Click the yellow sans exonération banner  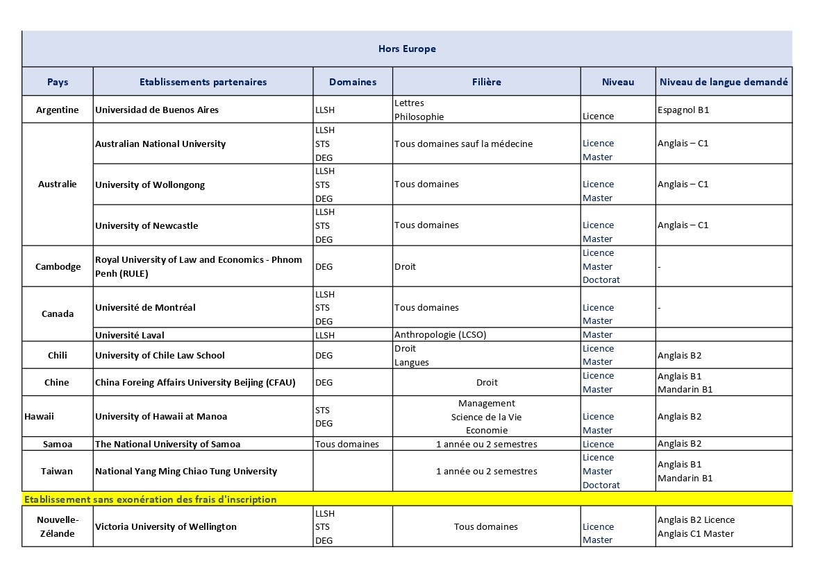coord(407,499)
